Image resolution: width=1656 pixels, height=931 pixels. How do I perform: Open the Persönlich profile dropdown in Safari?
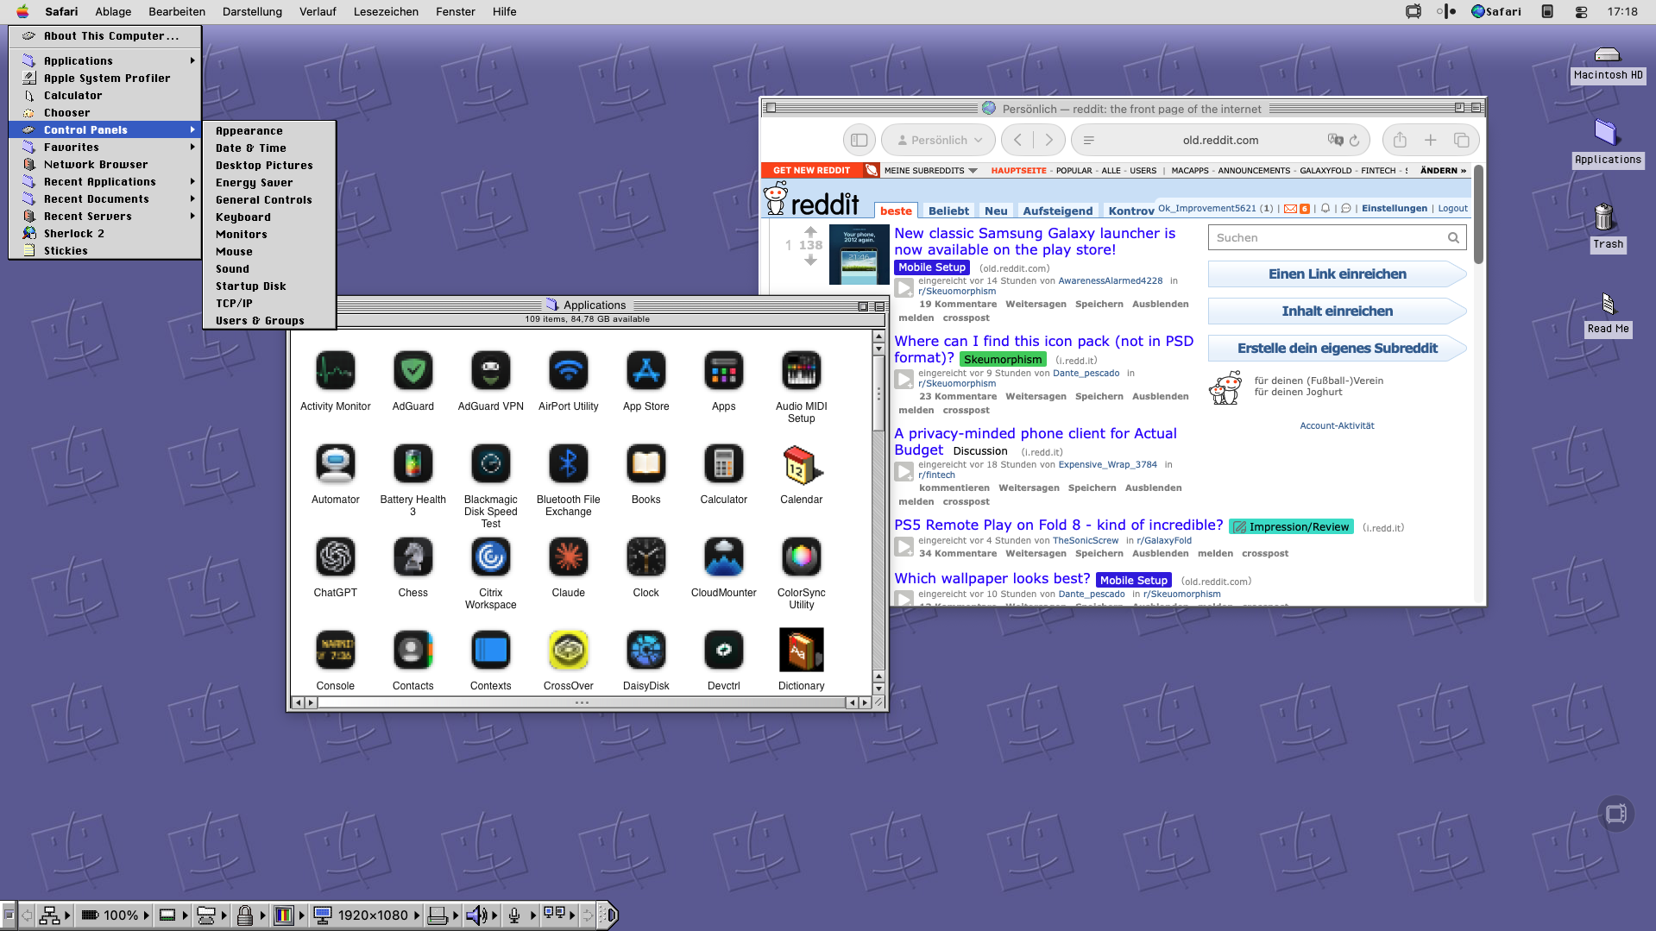[938, 140]
